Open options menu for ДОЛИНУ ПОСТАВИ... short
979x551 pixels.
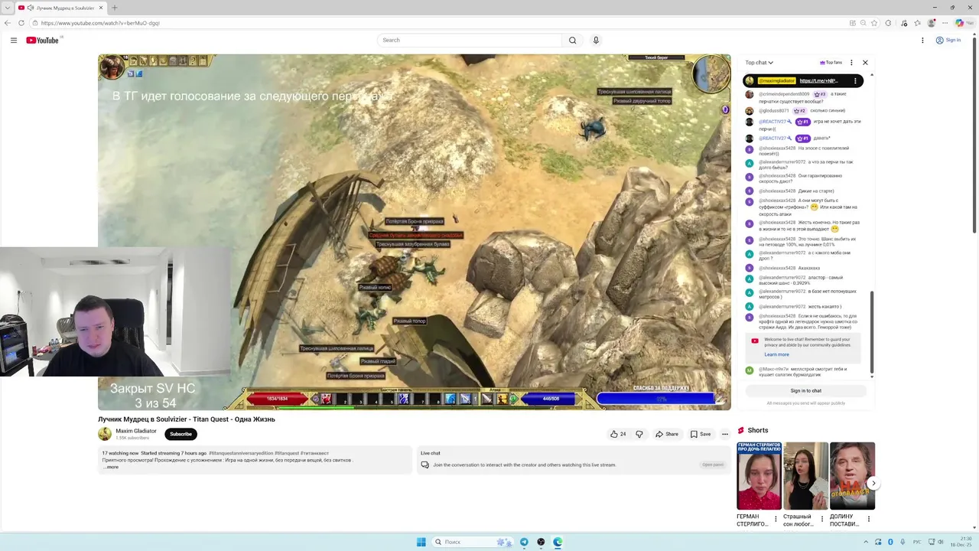click(869, 519)
